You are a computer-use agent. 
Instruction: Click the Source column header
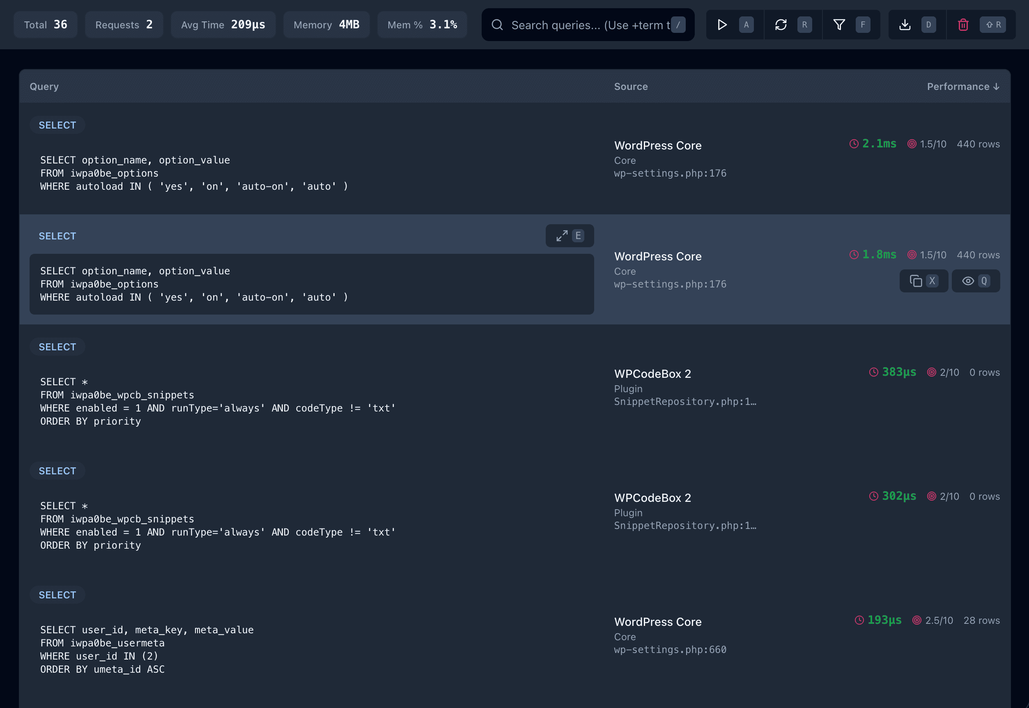point(631,87)
